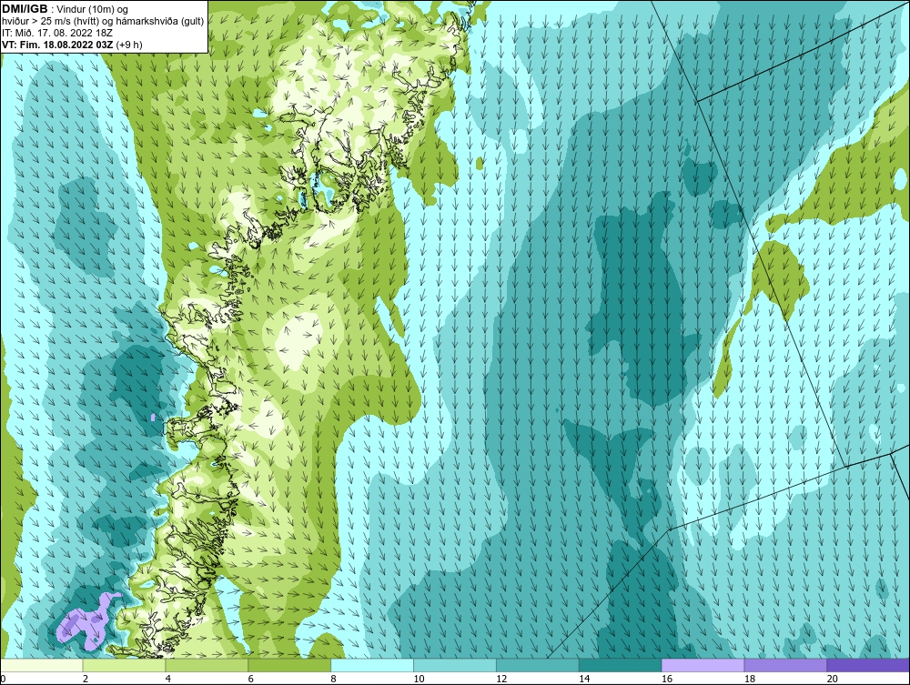The width and height of the screenshot is (910, 685).
Task: Click the 12–14 m/s teal legend swatch
Action: (x=538, y=665)
